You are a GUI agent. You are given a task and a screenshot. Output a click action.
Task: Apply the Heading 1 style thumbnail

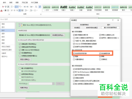click(64, 8)
